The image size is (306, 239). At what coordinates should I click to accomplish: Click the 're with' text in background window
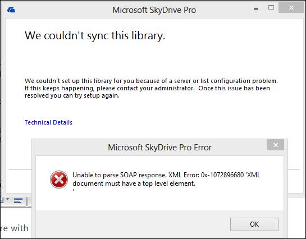(14, 228)
